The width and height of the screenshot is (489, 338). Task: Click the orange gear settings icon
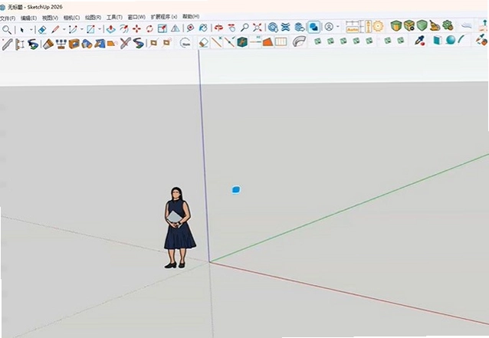(x=378, y=26)
